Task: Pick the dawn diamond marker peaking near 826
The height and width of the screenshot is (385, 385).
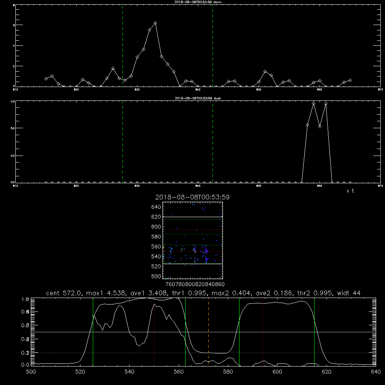Action: click(113, 68)
